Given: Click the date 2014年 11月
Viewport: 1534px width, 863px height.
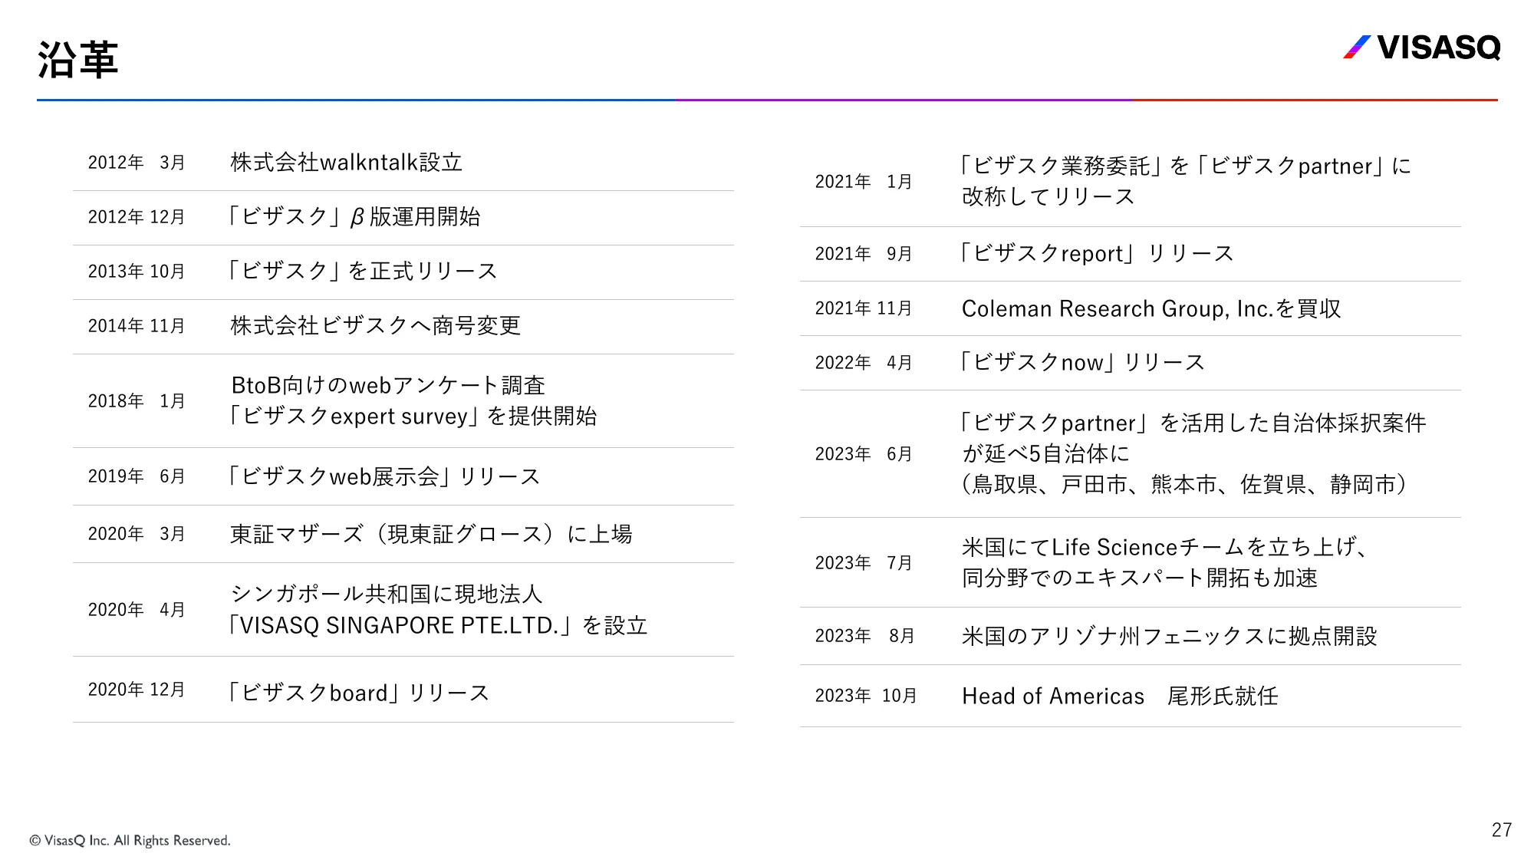Looking at the screenshot, I should (137, 326).
